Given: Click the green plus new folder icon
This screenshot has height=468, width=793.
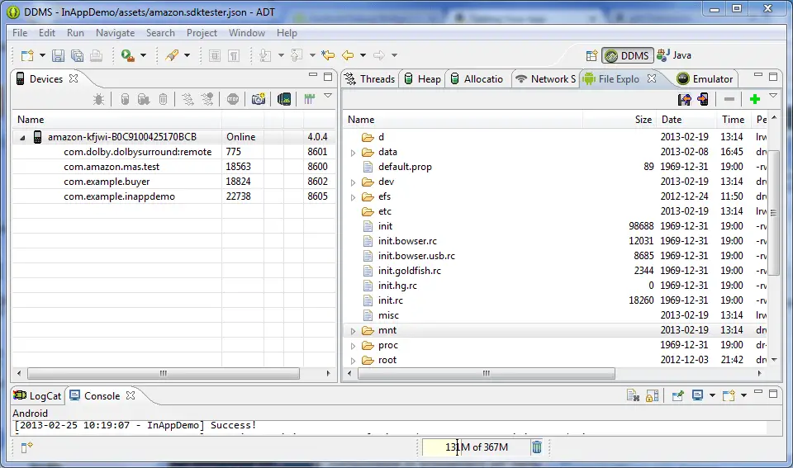Looking at the screenshot, I should (754, 99).
